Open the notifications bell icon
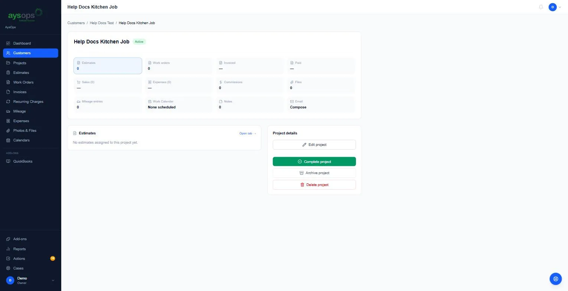This screenshot has width=568, height=291. click(x=541, y=7)
